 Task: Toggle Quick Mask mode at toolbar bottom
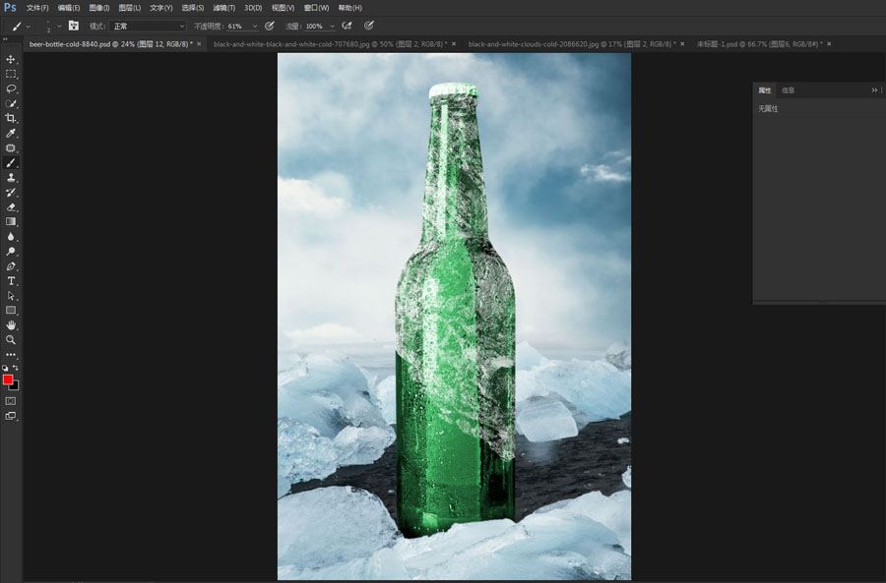click(x=13, y=401)
